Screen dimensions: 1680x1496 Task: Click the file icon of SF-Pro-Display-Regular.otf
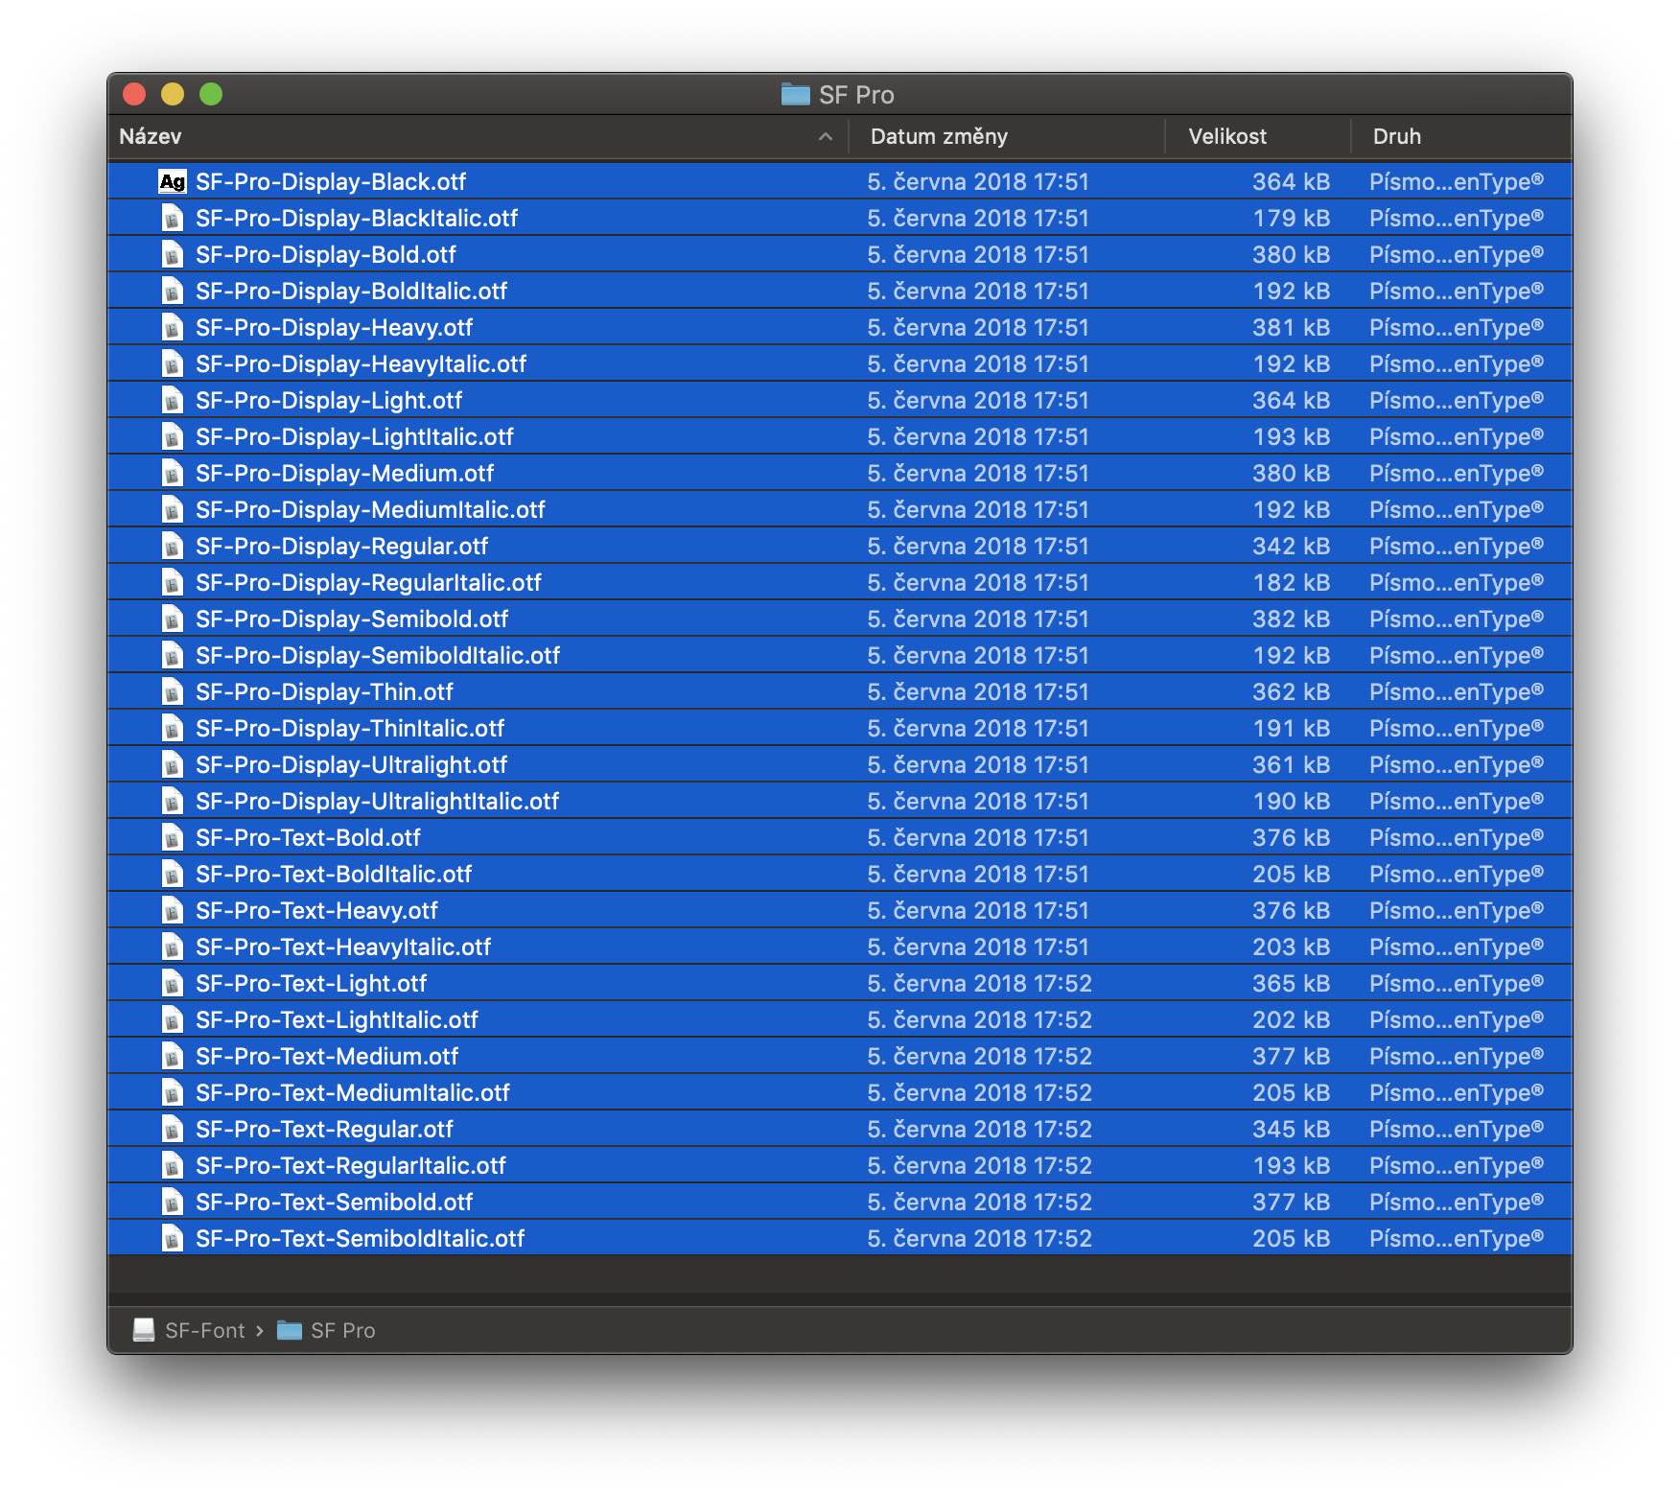click(173, 546)
